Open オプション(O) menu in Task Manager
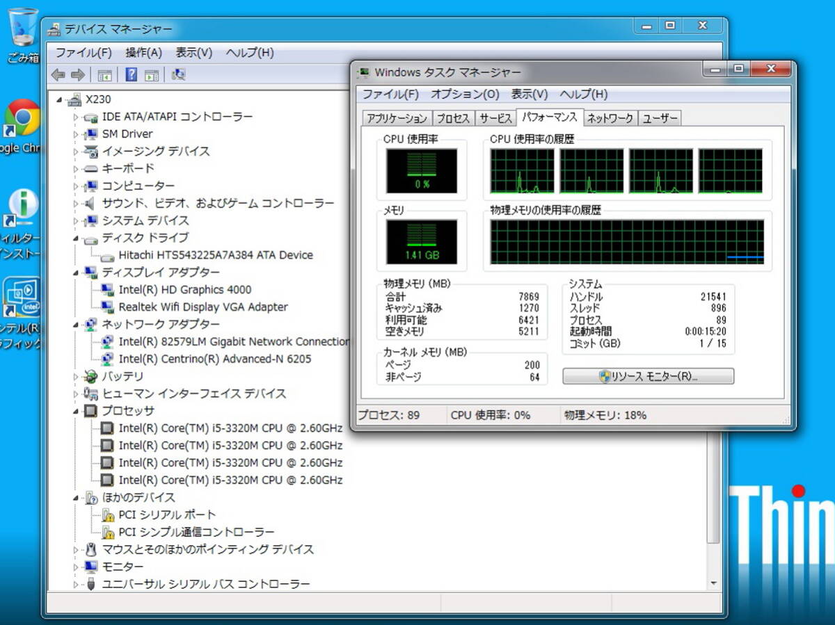 pyautogui.click(x=465, y=95)
